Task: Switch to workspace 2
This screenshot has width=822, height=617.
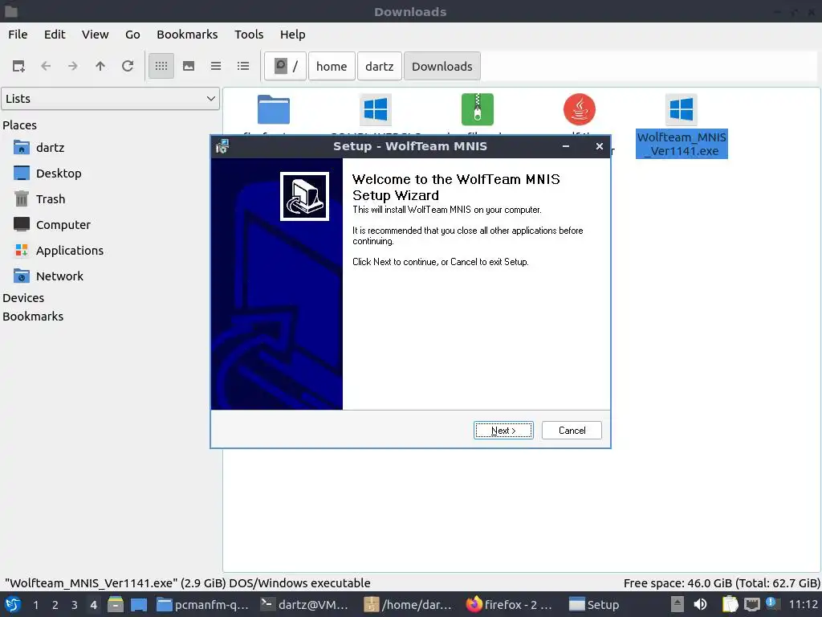Action: coord(55,605)
